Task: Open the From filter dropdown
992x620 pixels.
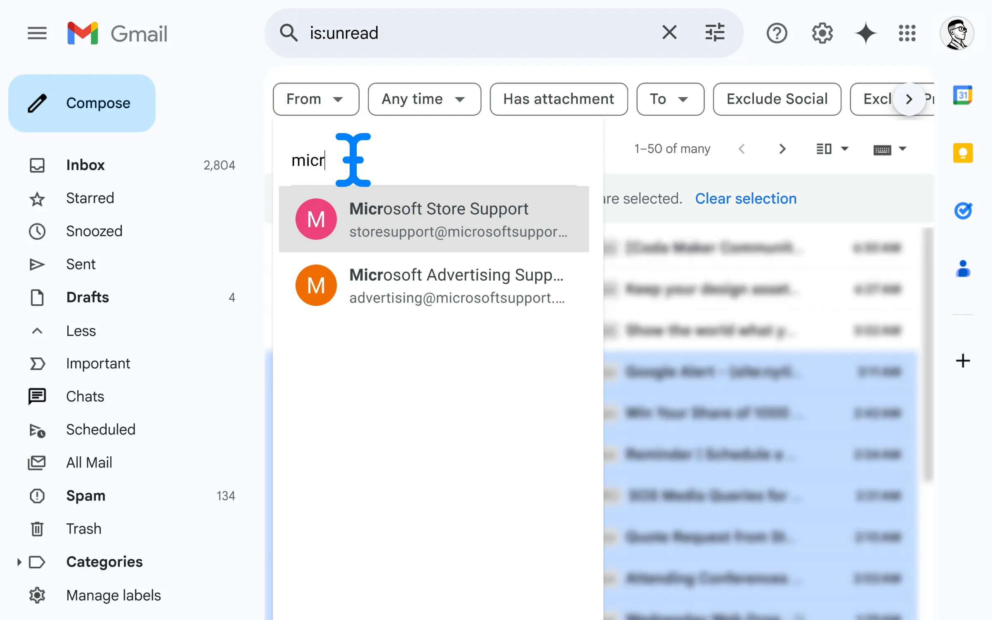Action: (316, 99)
